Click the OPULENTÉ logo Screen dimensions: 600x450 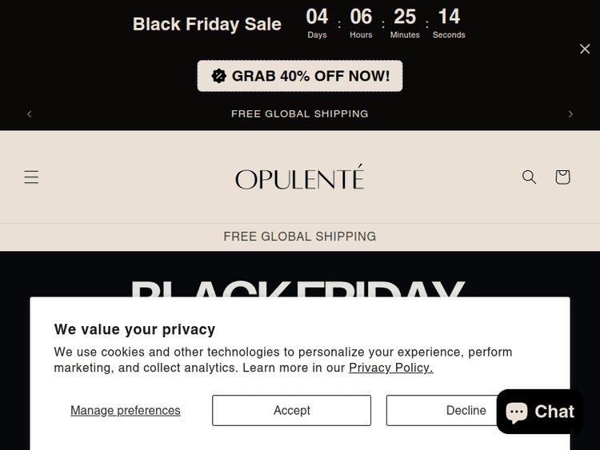point(299,177)
